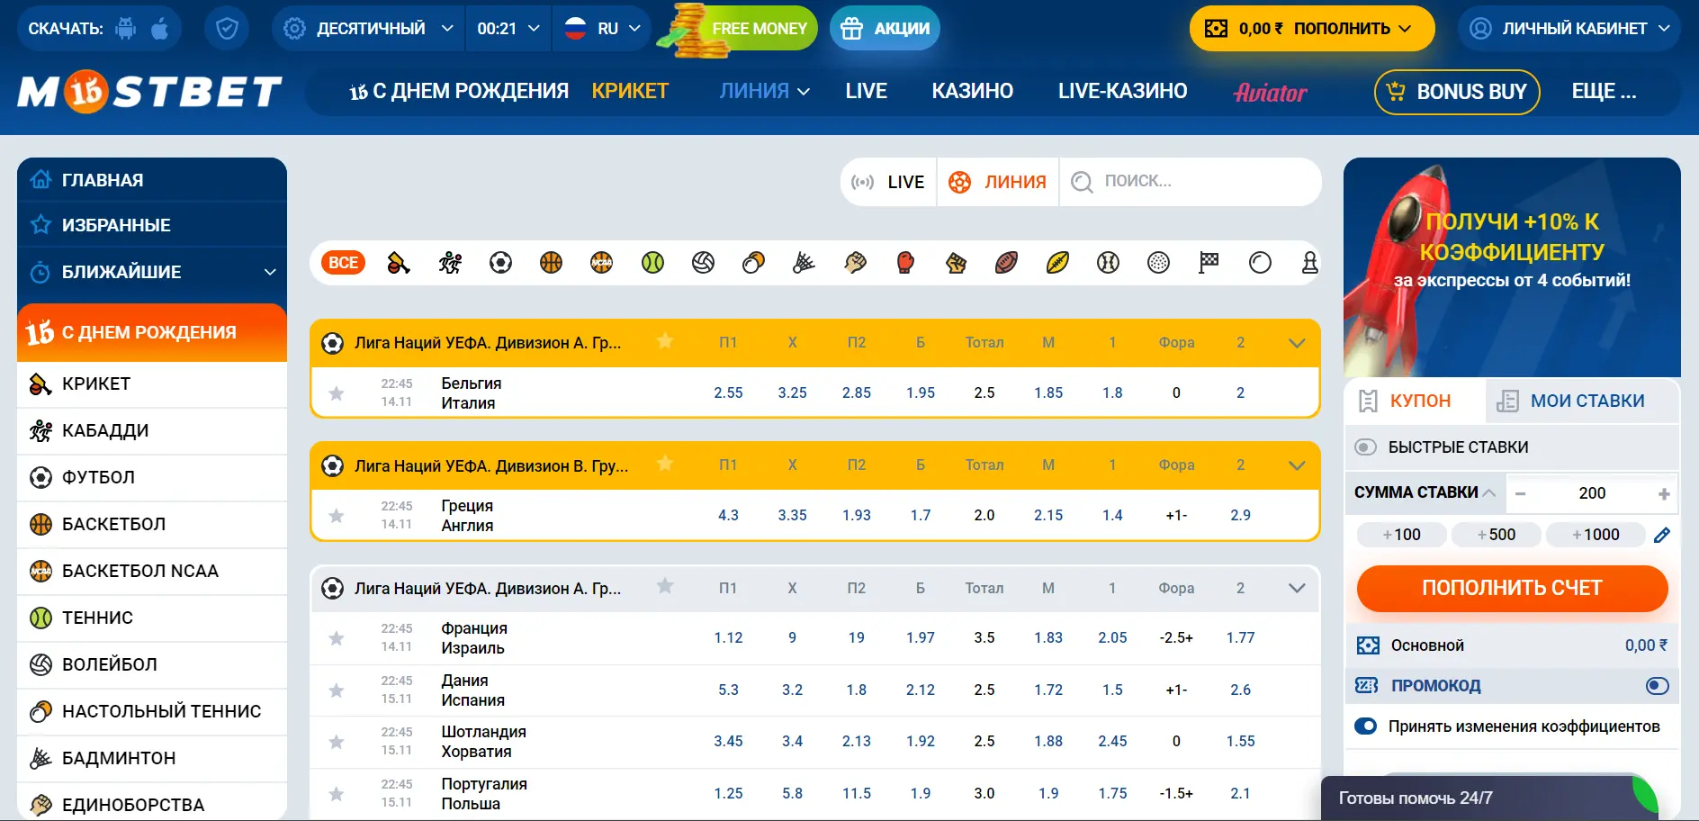Viewport: 1699px width, 821px height.
Task: Star the Division B league header
Action: (x=665, y=464)
